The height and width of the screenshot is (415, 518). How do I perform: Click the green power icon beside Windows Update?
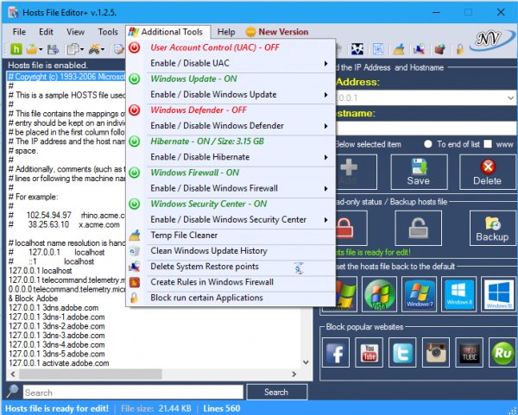click(134, 79)
